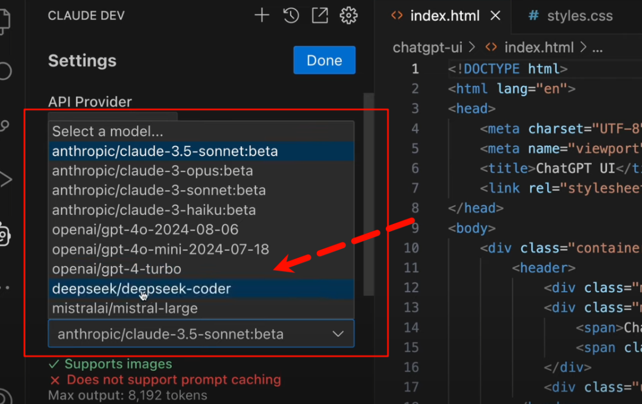The width and height of the screenshot is (642, 404).
Task: Click the CLAUDE DEV panel title
Action: 86,15
